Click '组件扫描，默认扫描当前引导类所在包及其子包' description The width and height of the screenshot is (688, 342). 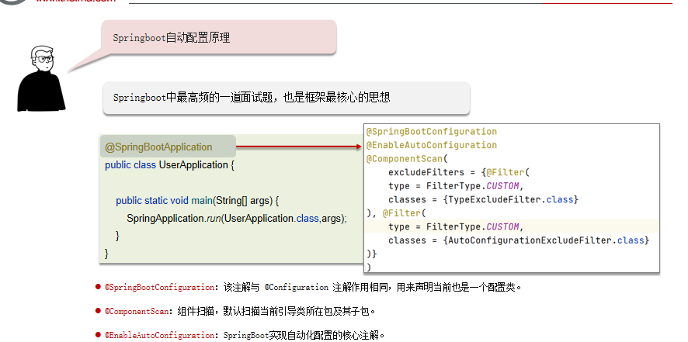point(277,312)
